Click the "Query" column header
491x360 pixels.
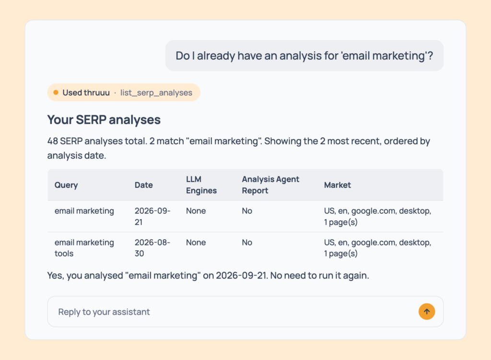66,185
